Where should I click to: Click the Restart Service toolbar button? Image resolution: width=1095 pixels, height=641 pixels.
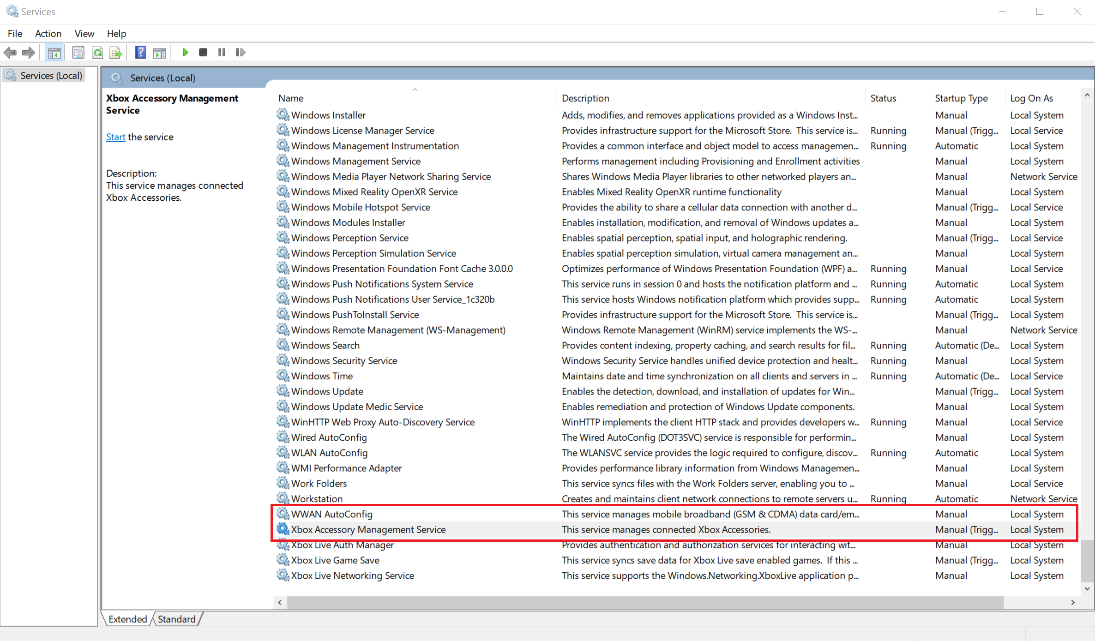(x=241, y=53)
